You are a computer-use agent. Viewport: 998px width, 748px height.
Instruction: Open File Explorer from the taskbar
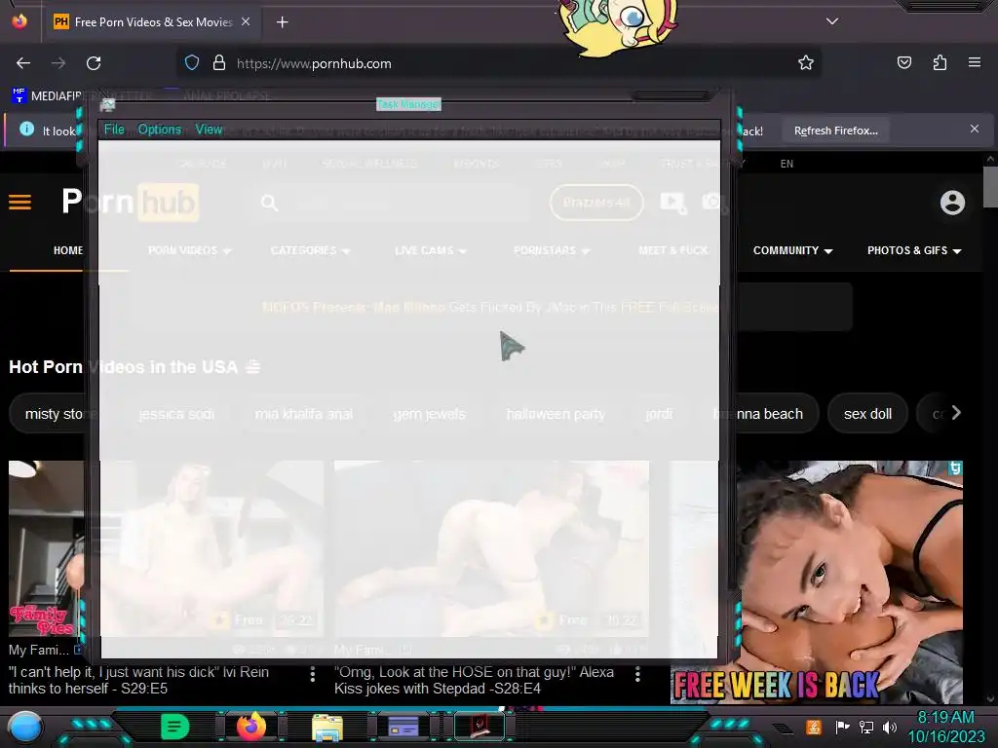(327, 727)
